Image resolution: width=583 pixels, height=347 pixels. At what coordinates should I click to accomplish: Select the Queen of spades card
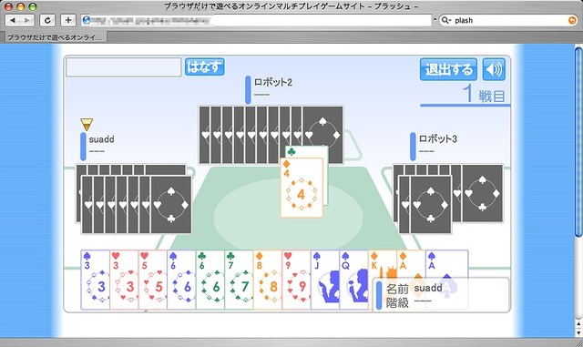coord(353,280)
